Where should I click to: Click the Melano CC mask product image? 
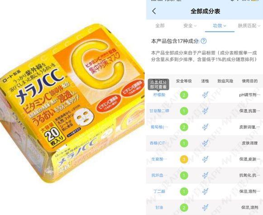point(72,102)
